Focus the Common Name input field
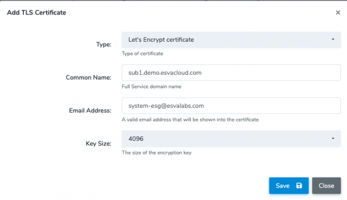 pyautogui.click(x=231, y=73)
